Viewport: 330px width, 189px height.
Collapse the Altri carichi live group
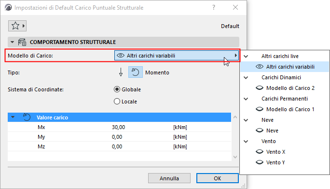[x=246, y=57]
